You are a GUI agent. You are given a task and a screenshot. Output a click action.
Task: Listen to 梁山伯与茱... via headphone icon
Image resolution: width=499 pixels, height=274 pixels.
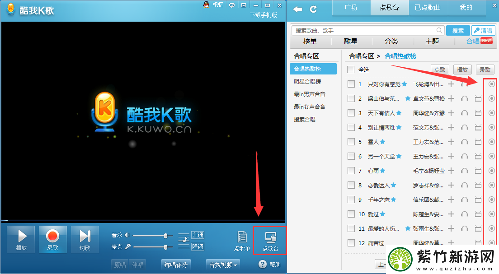465,98
